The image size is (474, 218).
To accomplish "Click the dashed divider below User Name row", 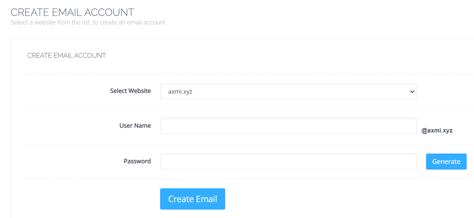I will [245, 144].
